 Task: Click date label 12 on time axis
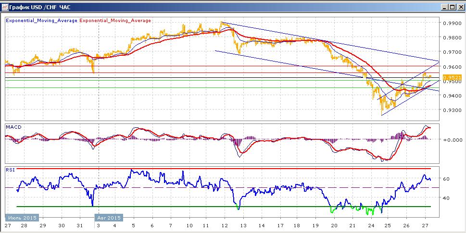[x=225, y=226]
